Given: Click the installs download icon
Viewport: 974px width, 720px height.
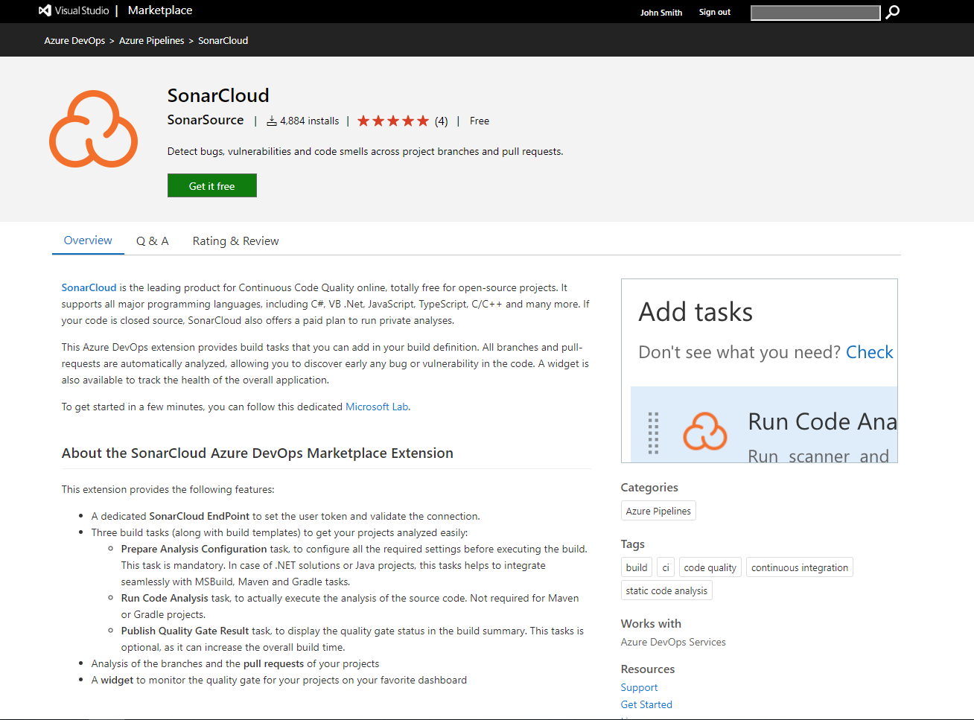Looking at the screenshot, I should tap(272, 121).
